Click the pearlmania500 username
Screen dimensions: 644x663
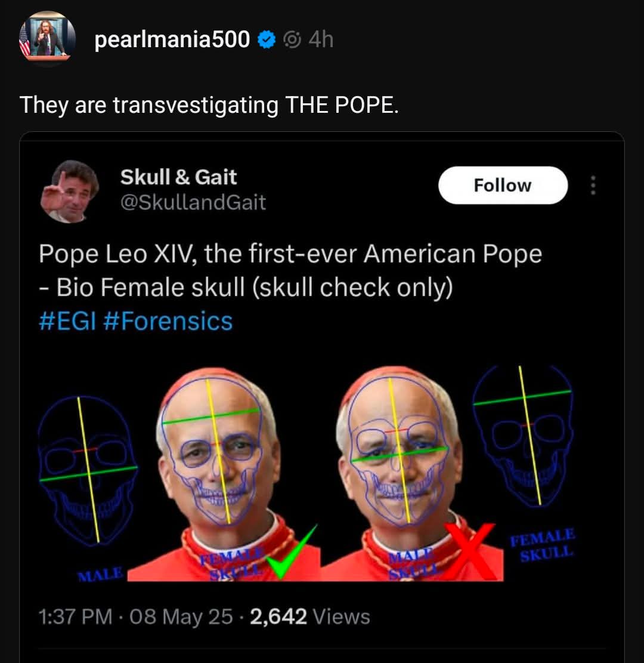[172, 39]
